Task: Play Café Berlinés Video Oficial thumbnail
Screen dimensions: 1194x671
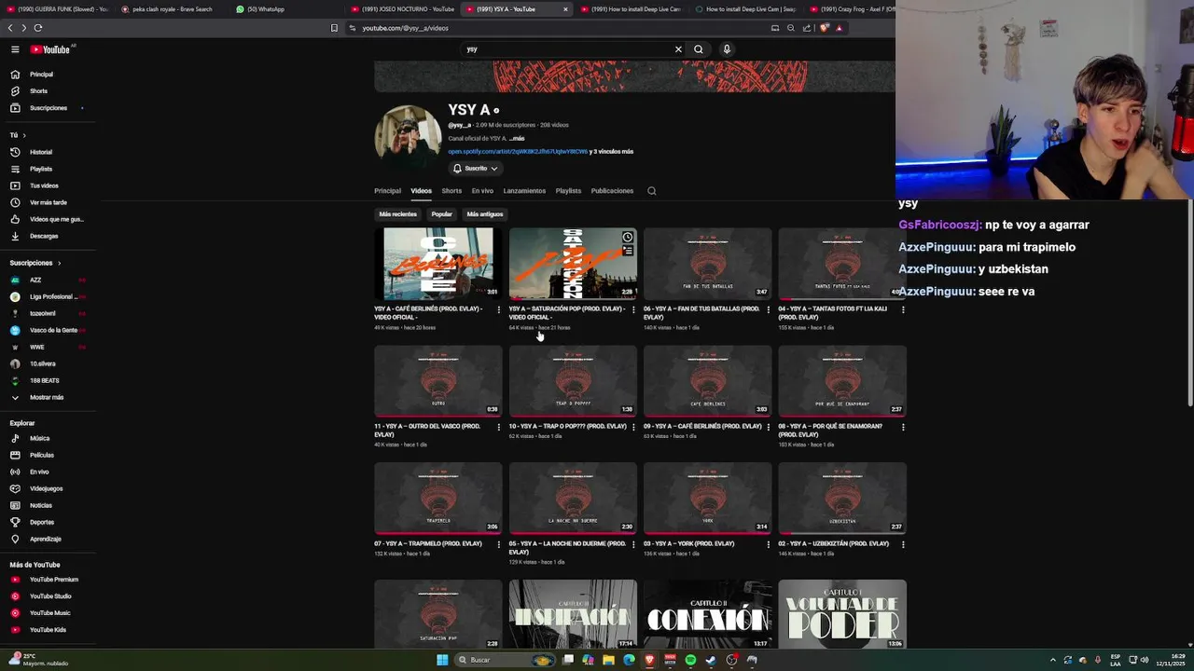Action: (438, 264)
